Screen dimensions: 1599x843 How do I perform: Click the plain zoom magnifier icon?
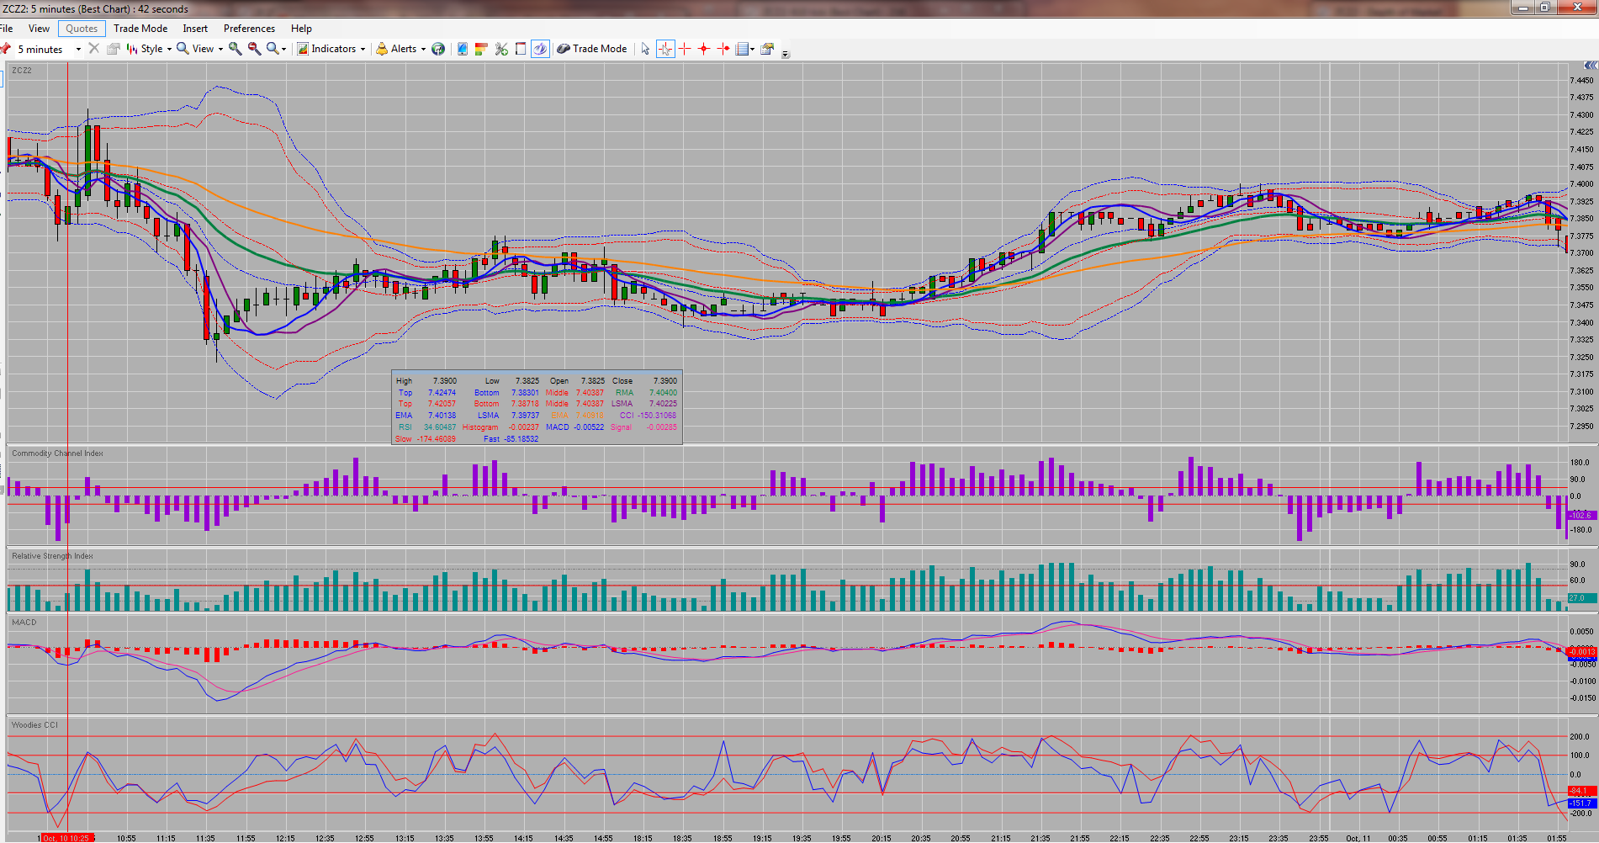tap(273, 49)
